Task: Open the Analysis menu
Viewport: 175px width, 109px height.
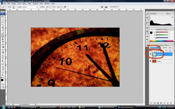Action: pyautogui.click(x=35, y=3)
